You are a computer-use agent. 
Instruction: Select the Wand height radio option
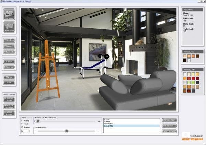click(x=22, y=121)
